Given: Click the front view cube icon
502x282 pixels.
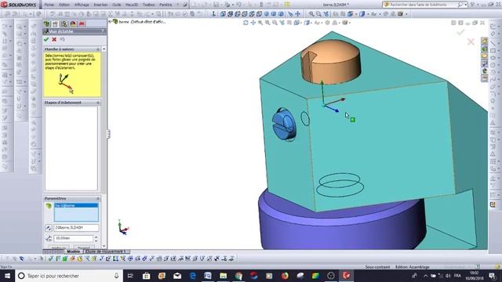Looking at the screenshot, I should click(223, 14).
